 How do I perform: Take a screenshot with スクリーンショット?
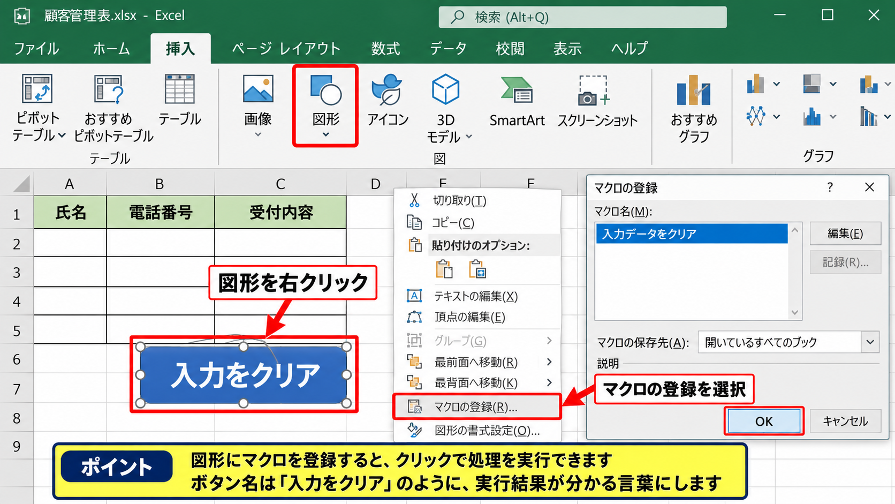coord(597,101)
